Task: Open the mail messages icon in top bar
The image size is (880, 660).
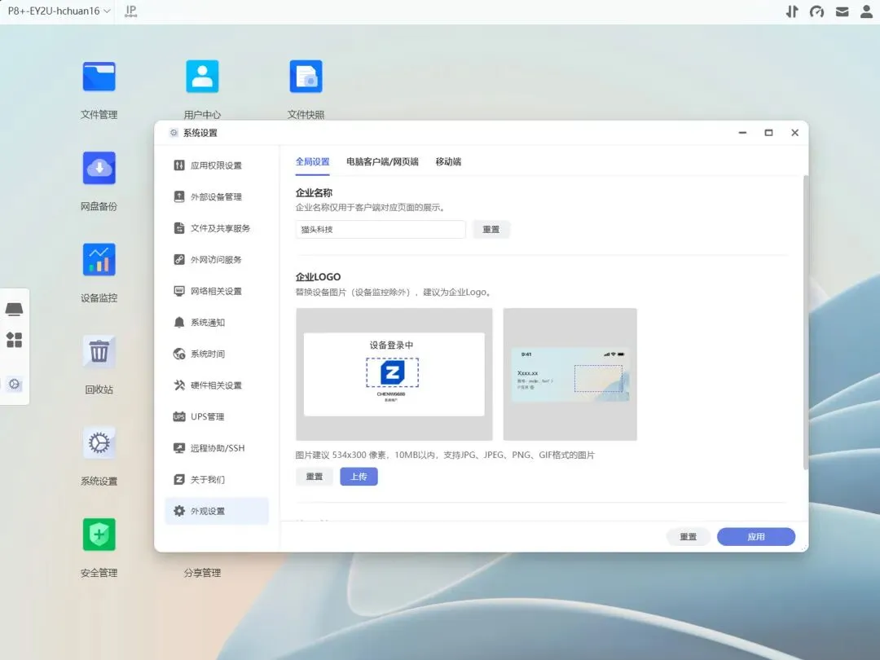Action: [842, 11]
